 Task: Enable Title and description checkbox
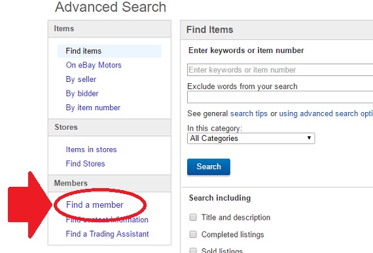pos(193,217)
